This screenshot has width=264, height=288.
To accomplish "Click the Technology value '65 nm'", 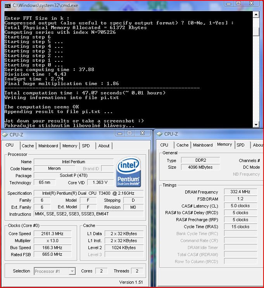I will [x=45, y=182].
